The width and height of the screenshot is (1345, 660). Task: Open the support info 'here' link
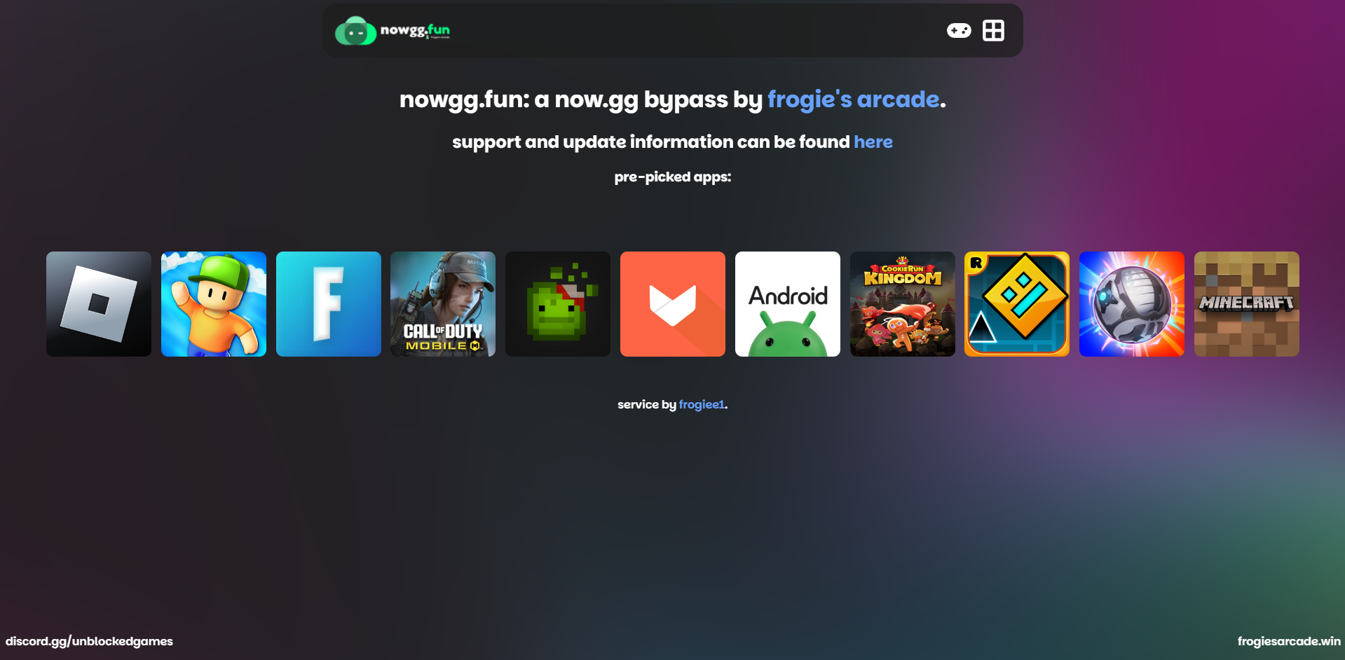click(873, 142)
